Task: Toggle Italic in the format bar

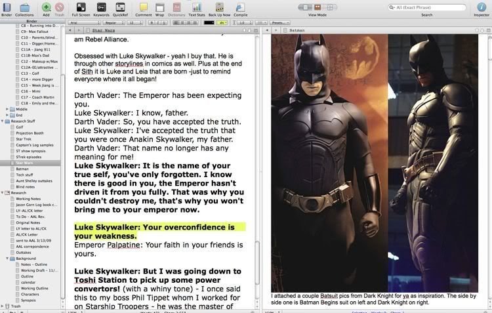Action: 158,22
